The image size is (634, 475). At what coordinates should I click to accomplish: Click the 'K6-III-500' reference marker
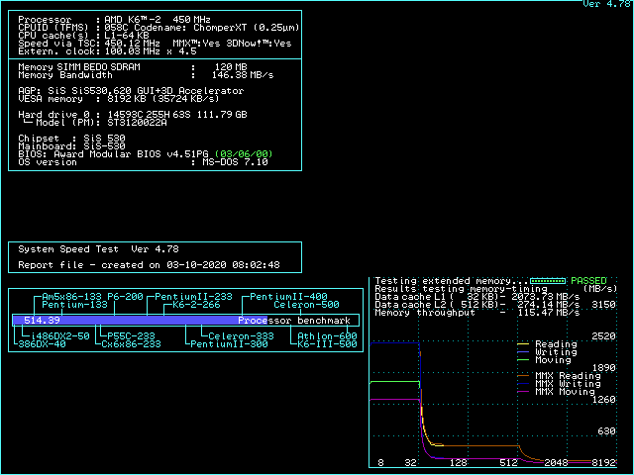(x=327, y=344)
